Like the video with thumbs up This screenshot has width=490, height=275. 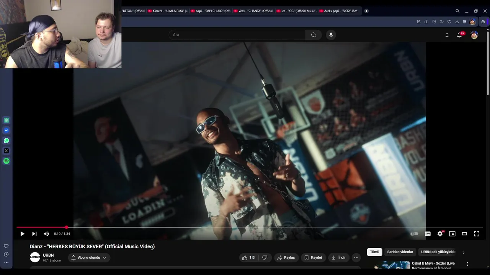[248, 258]
